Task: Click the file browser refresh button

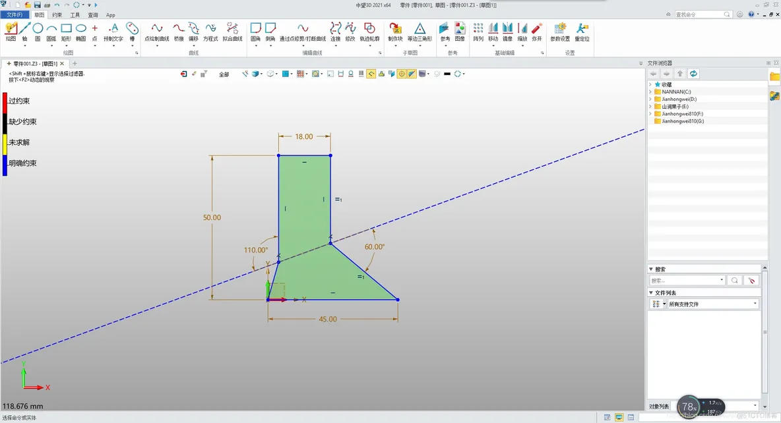Action: (693, 74)
